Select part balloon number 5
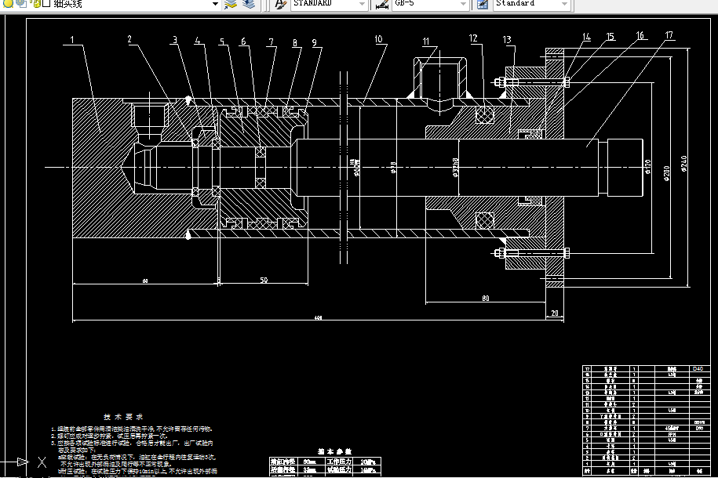The image size is (718, 478). 222,42
